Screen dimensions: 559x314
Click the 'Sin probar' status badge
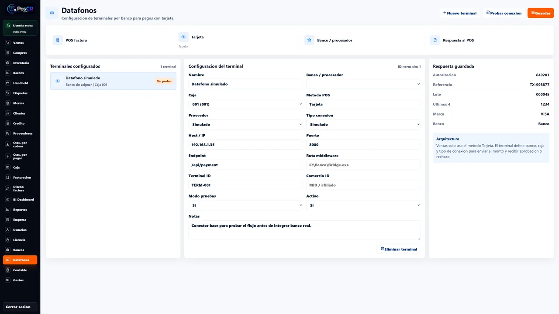pyautogui.click(x=164, y=81)
